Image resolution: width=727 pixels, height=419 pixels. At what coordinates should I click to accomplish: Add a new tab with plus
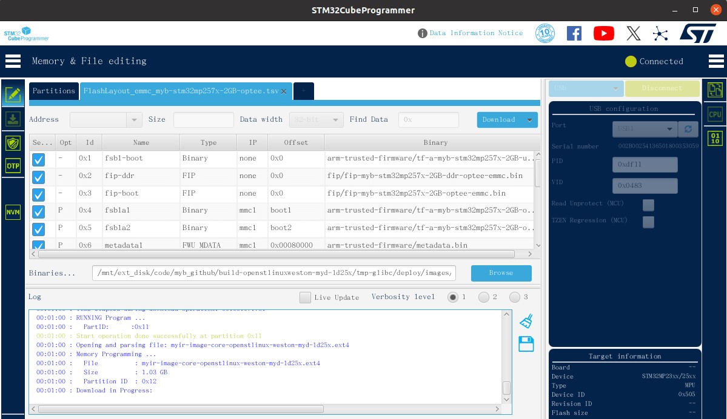tap(304, 91)
